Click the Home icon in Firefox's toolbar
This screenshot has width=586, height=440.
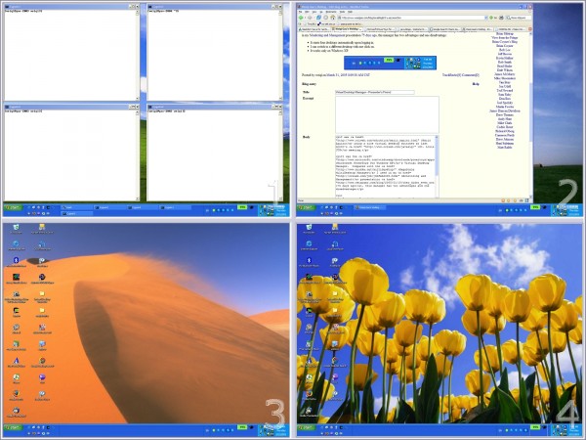tap(332, 18)
